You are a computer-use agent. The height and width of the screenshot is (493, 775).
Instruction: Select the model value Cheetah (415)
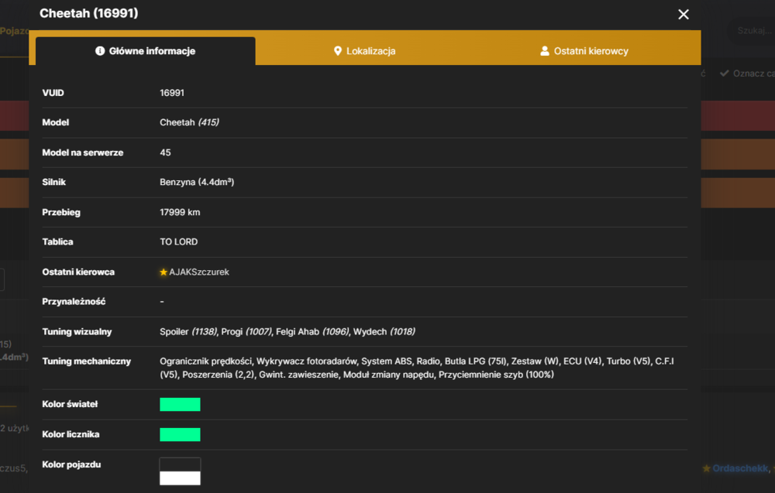tap(189, 122)
